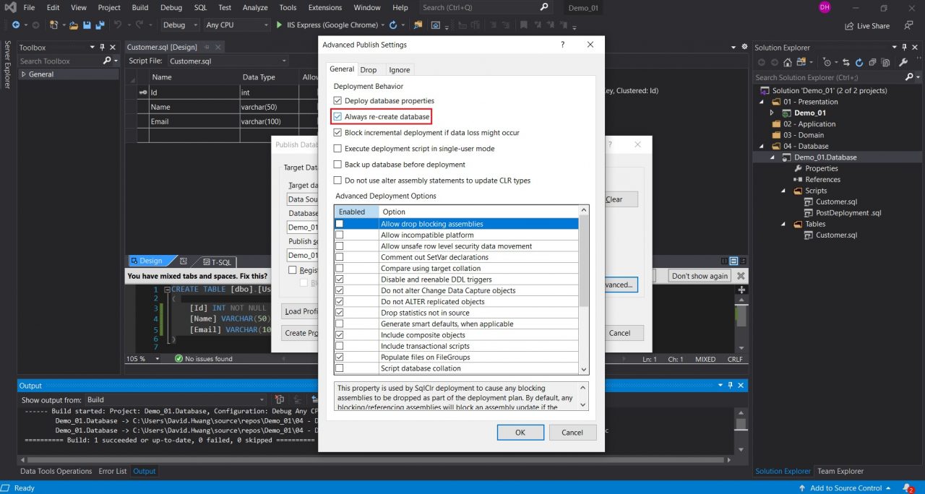Viewport: 925px width, 494px height.
Task: Pin the Toolbox panel
Action: (x=103, y=47)
